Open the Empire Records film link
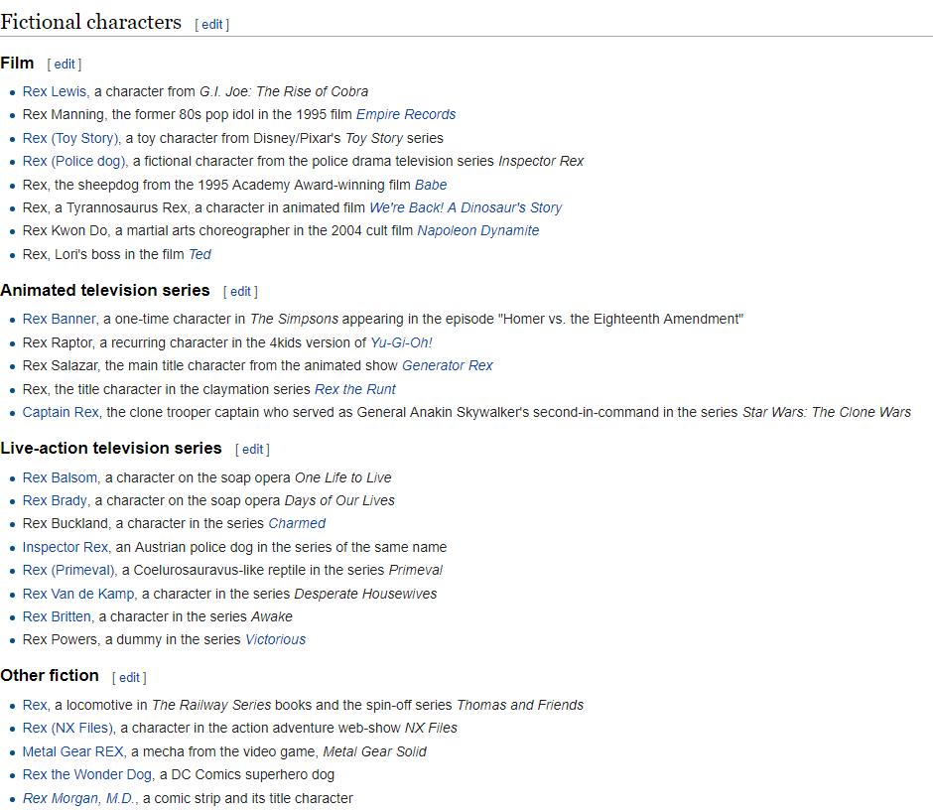Image resolution: width=933 pixels, height=812 pixels. point(406,114)
